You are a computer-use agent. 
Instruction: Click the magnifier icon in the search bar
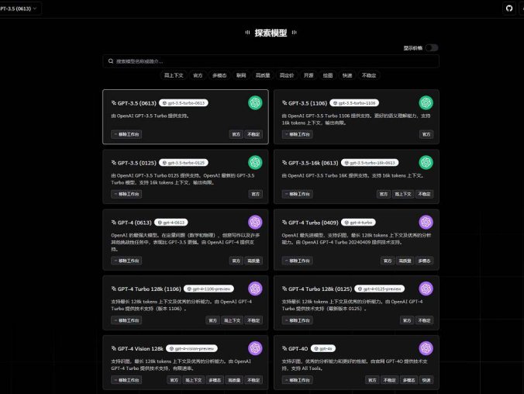click(x=111, y=61)
